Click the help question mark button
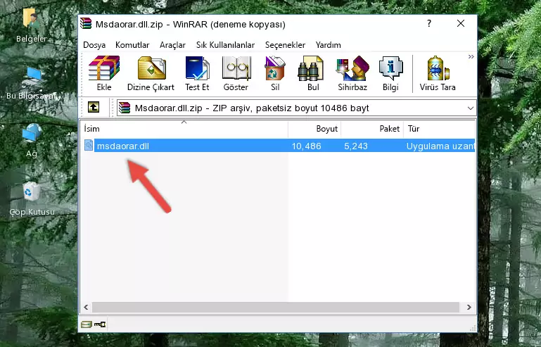Screen dimensions: 541x347 [x=429, y=23]
